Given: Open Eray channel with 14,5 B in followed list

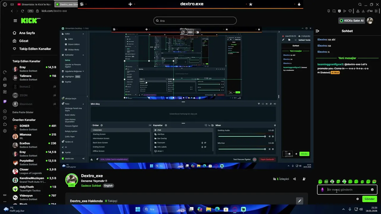Looking at the screenshot, I should (x=34, y=69).
